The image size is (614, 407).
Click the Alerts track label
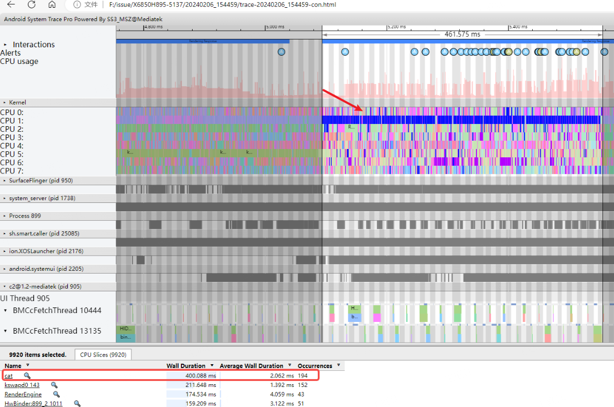(11, 53)
